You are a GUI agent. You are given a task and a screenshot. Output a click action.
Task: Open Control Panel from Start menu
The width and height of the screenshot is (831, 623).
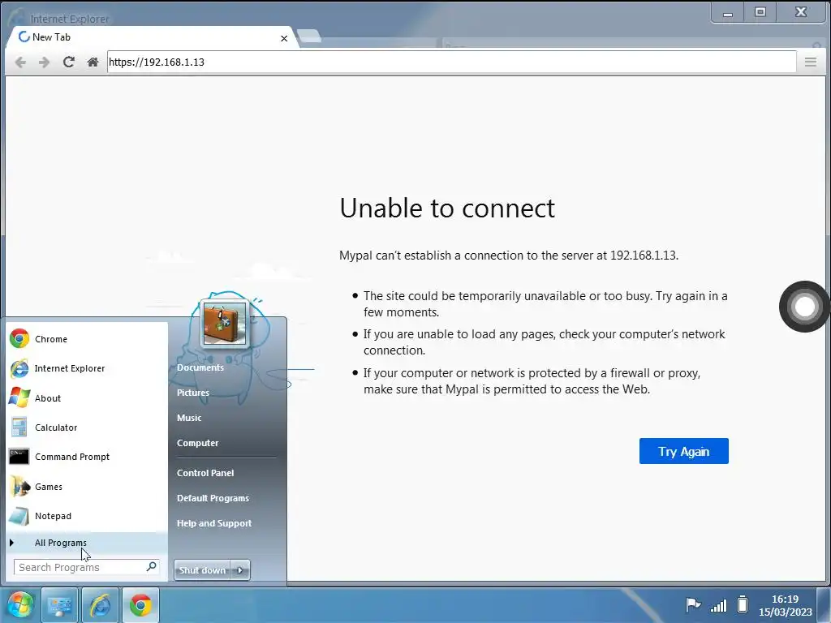coord(205,473)
